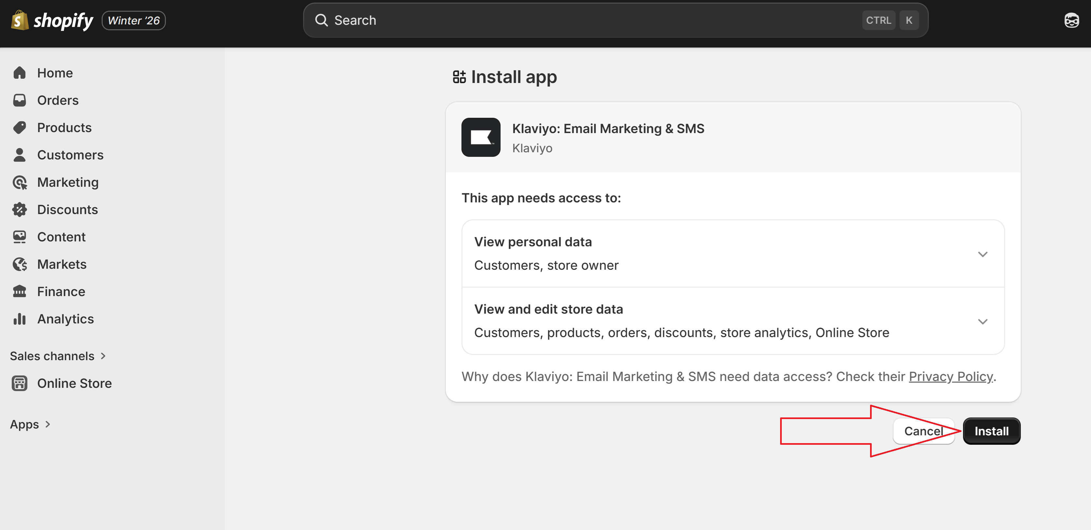Open the Online Store storefront icon
Screen dimensions: 1091x530
(x=20, y=383)
